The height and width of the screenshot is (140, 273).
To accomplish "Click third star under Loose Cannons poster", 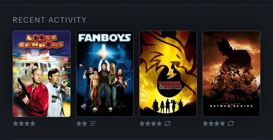I will 27,123.
